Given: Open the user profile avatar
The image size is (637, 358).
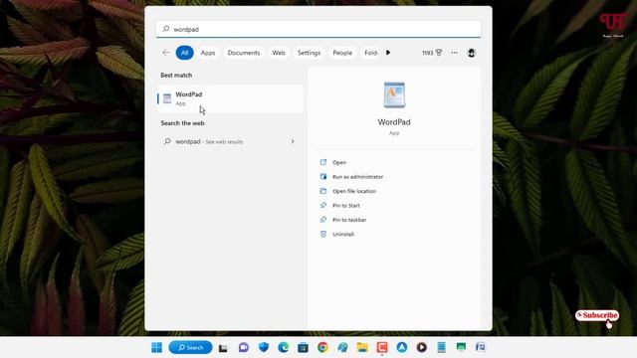Looking at the screenshot, I should [471, 53].
